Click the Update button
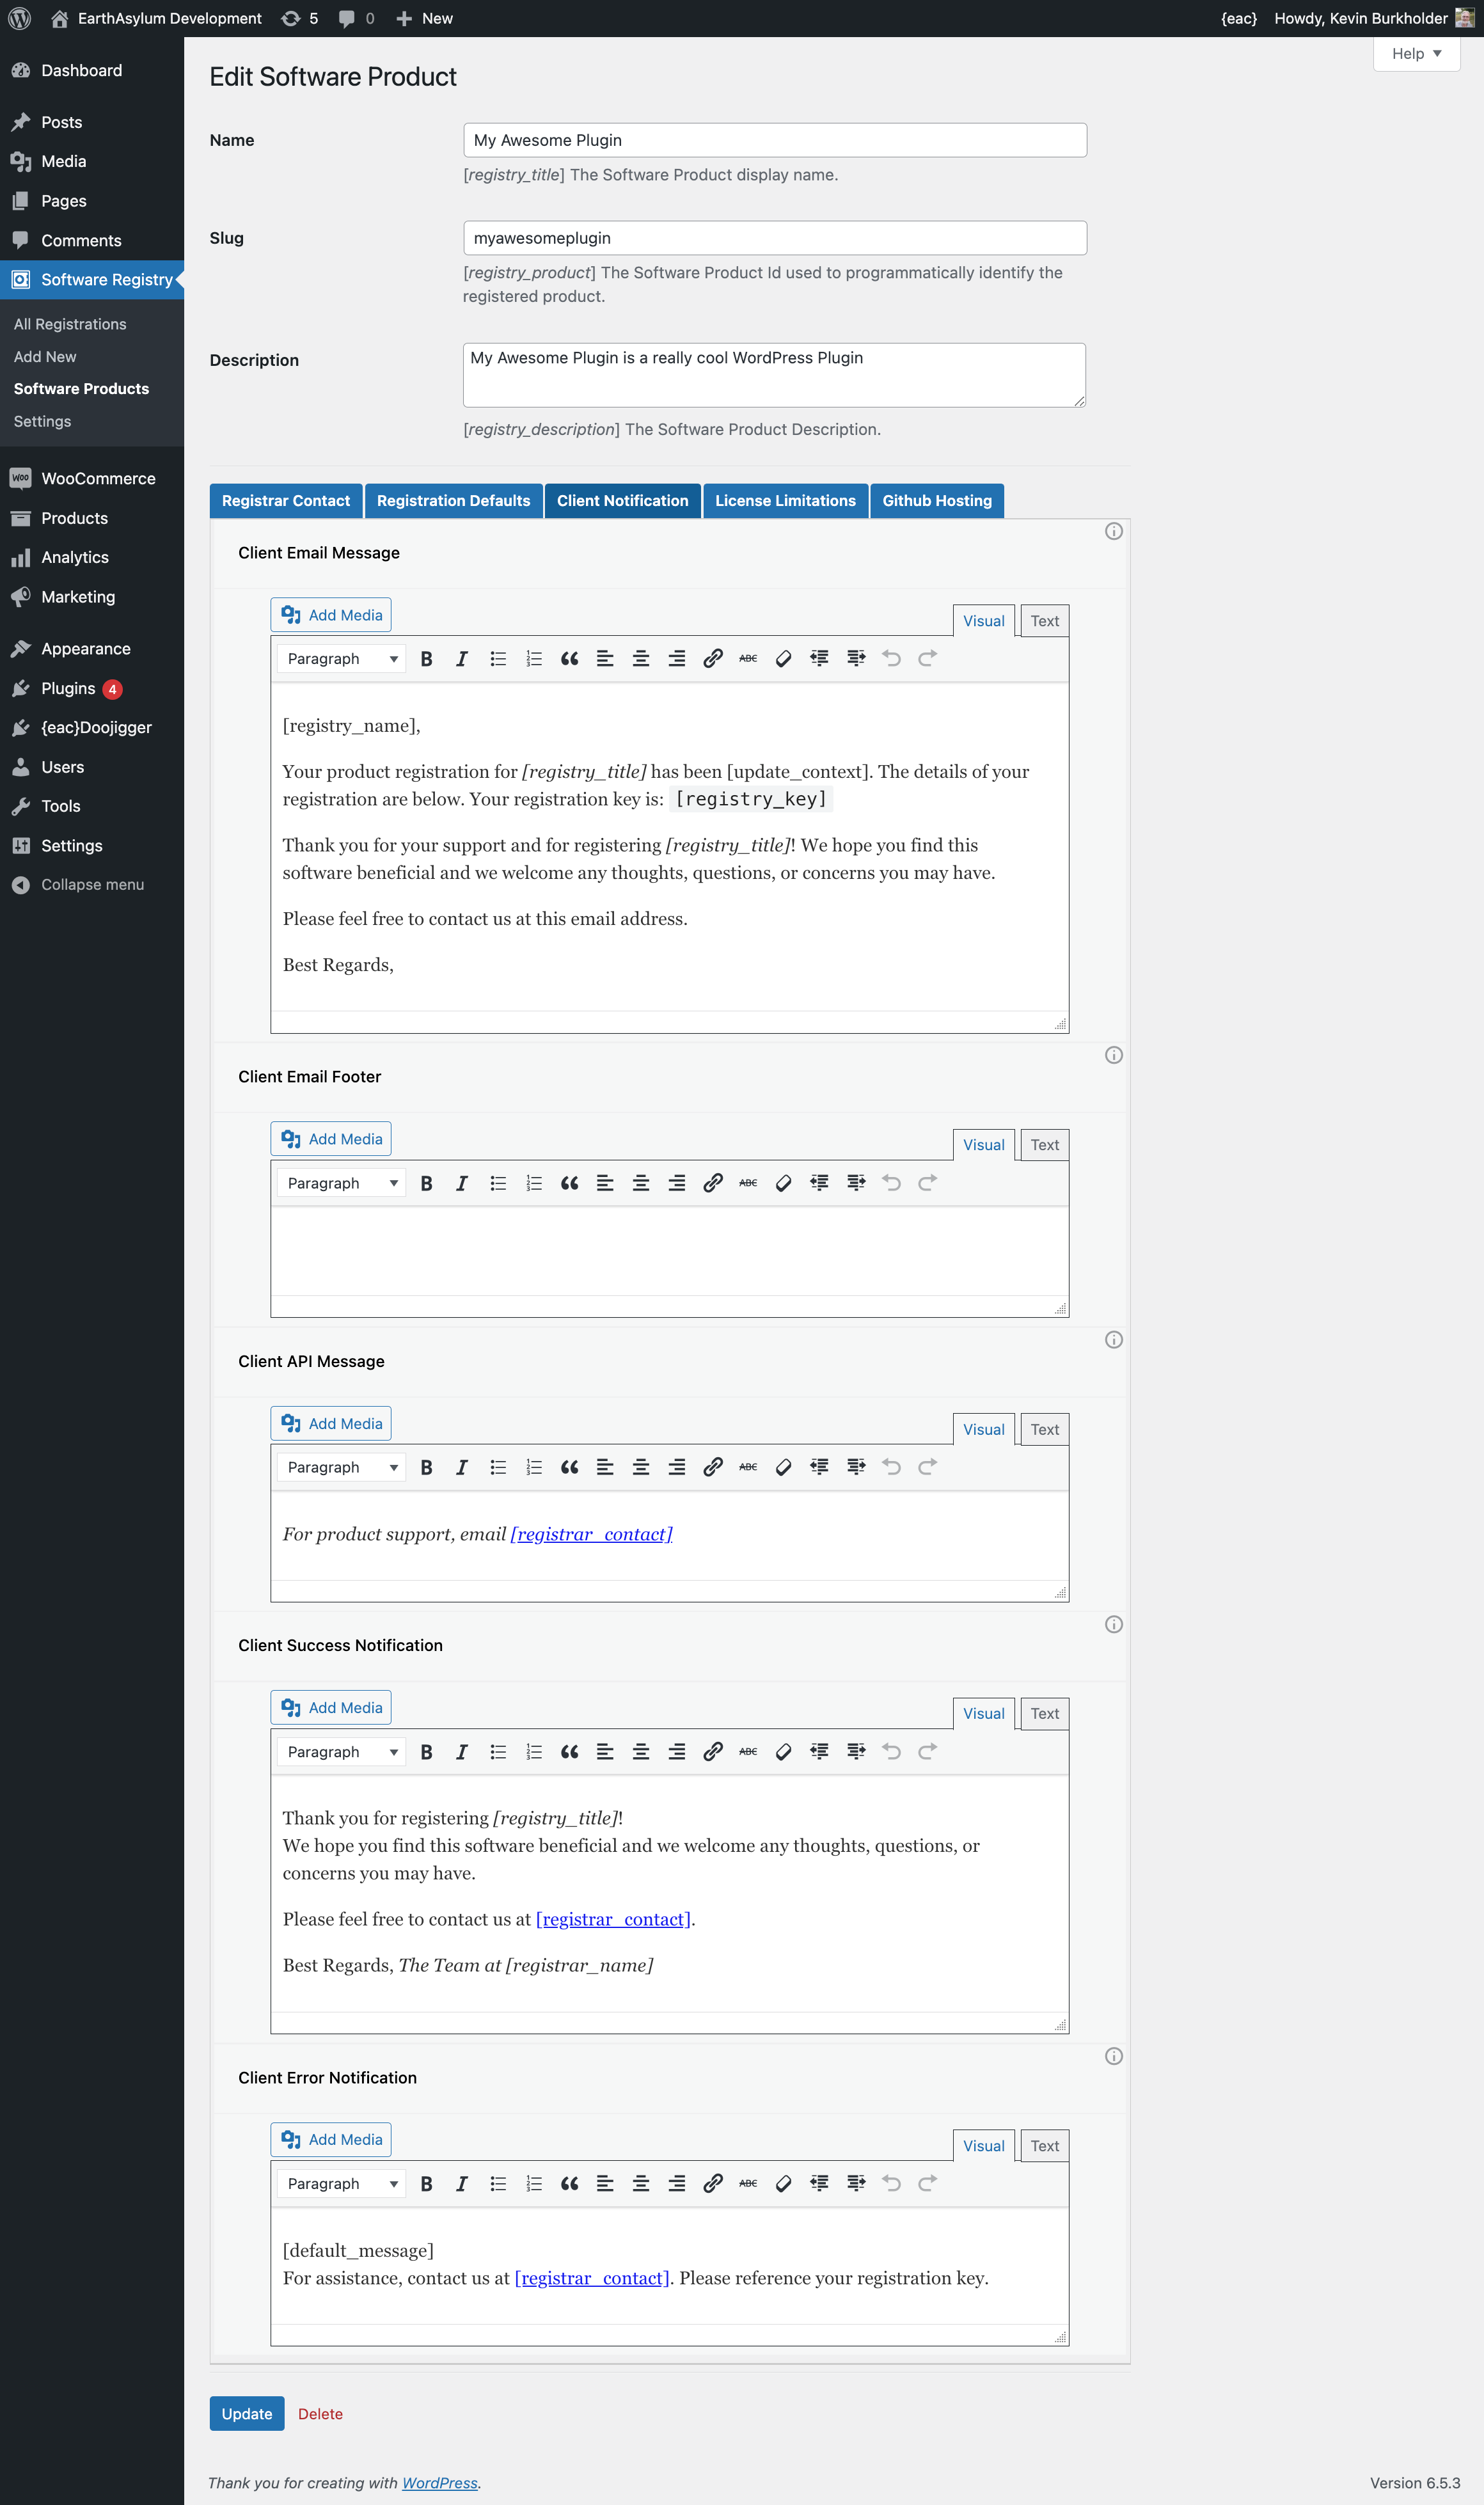Image resolution: width=1484 pixels, height=2505 pixels. [246, 2413]
